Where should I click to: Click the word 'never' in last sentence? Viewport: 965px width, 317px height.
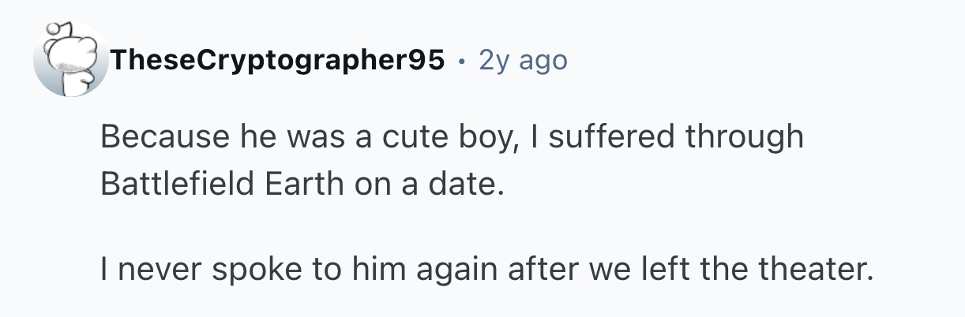point(158,272)
